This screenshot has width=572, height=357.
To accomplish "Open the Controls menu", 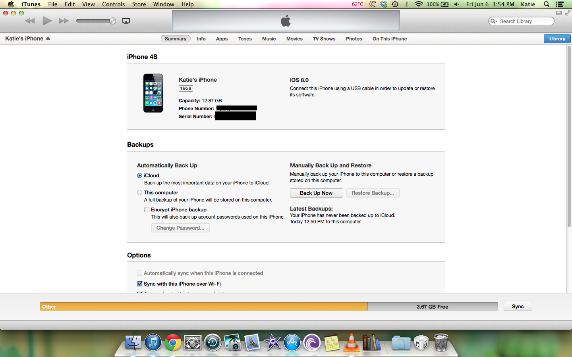I will click(x=114, y=4).
